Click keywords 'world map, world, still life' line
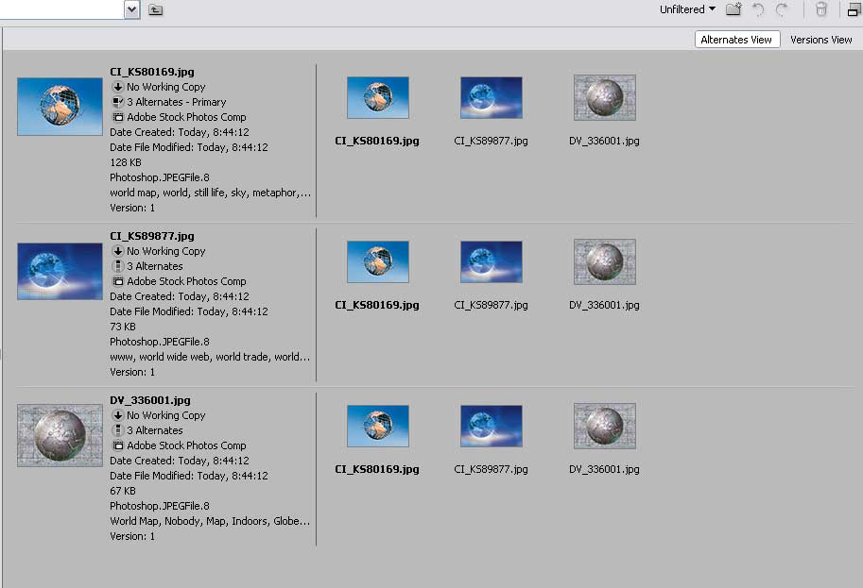The width and height of the screenshot is (863, 588). pyautogui.click(x=210, y=193)
